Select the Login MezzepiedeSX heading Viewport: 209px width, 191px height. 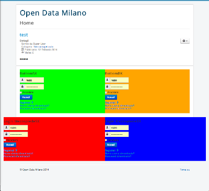(21, 121)
